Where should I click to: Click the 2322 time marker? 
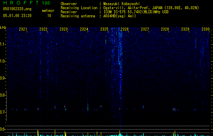pyautogui.click(x=43, y=29)
